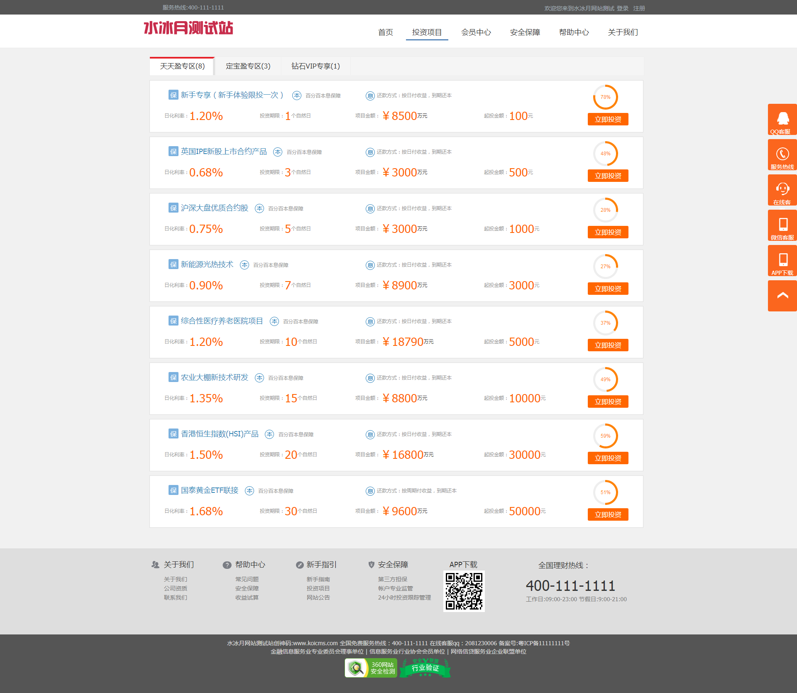Click the 保 badge beside 英国IPE新股上市合约产品
This screenshot has width=797, height=693.
coord(173,151)
